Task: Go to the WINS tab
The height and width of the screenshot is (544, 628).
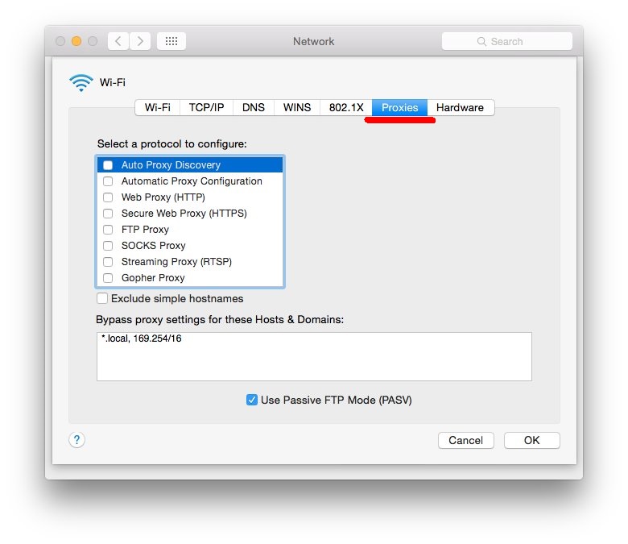Action: coord(297,107)
